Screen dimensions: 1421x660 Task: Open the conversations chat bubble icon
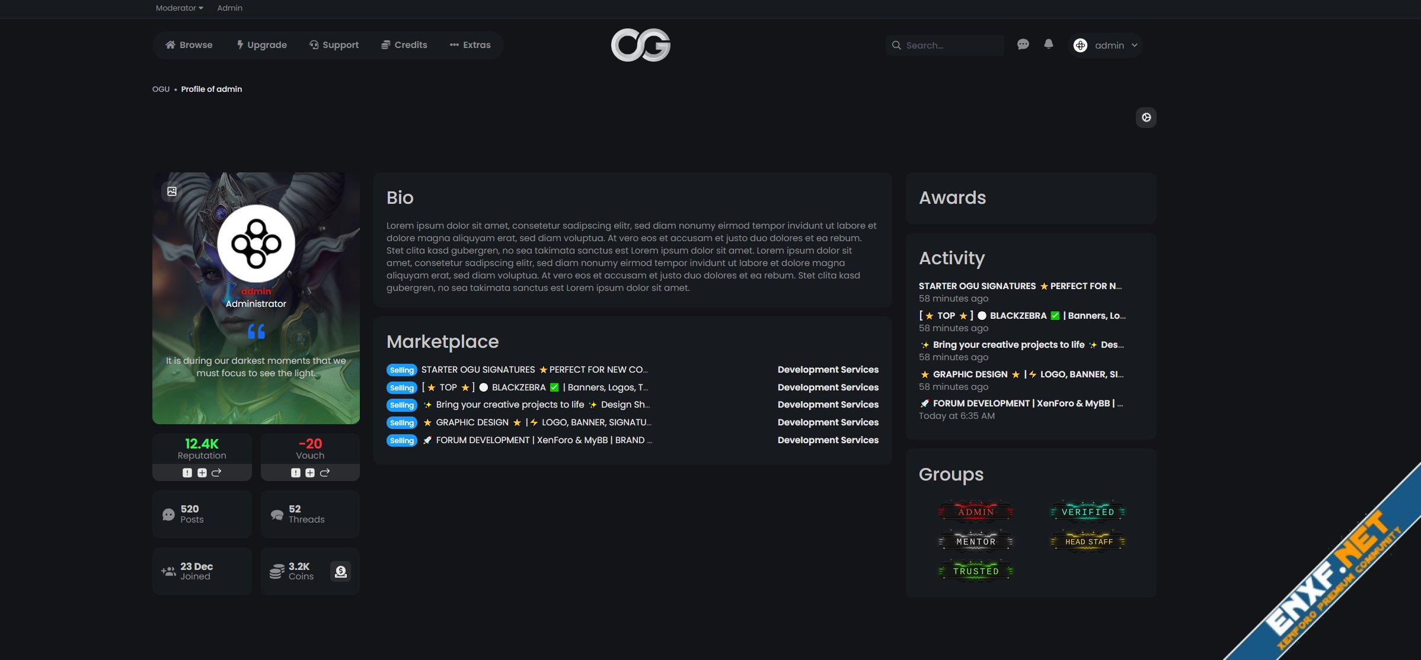pos(1023,44)
